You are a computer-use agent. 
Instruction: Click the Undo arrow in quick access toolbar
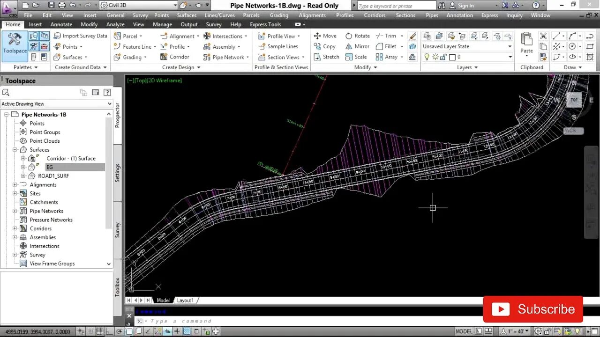coord(72,5)
